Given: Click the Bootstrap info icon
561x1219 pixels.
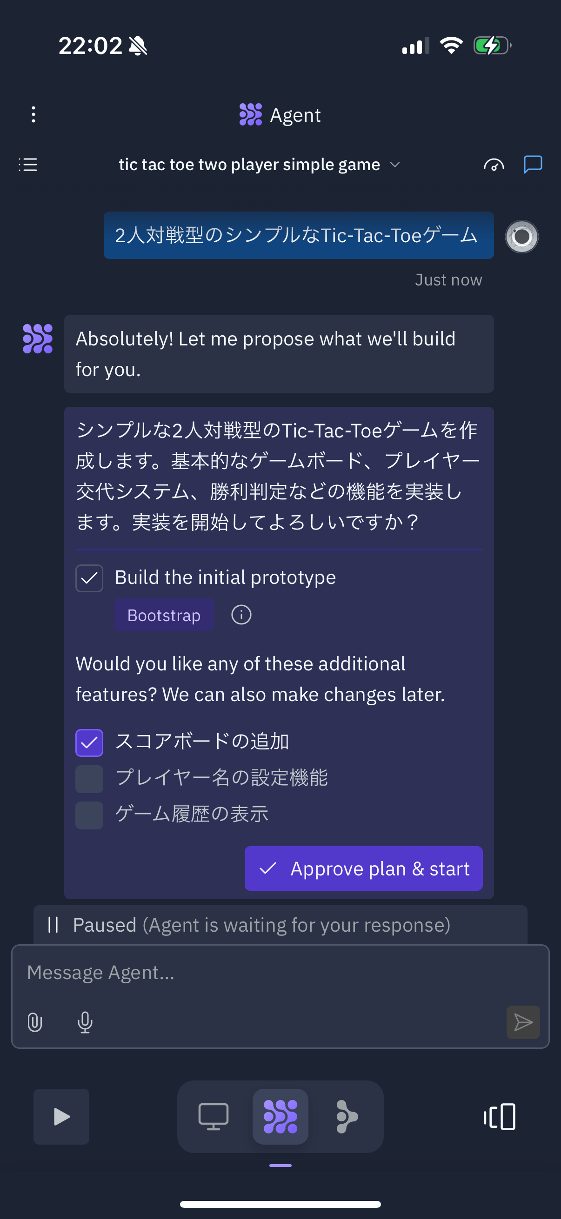Looking at the screenshot, I should click(241, 615).
